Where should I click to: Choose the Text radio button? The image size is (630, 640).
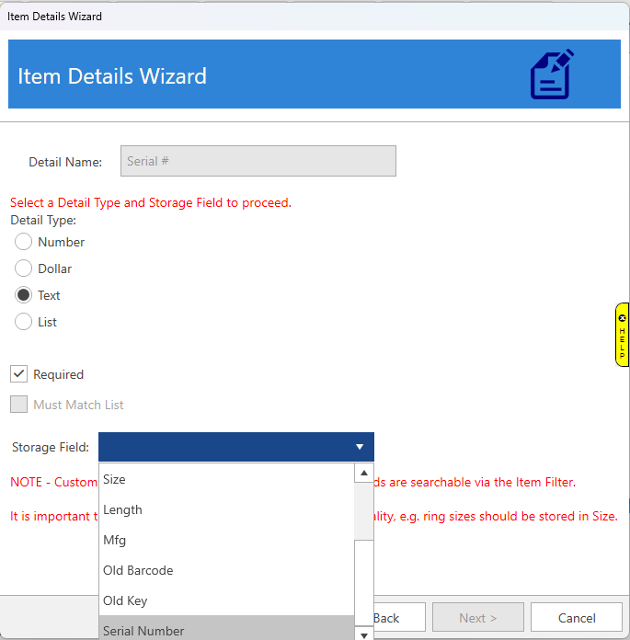24,295
